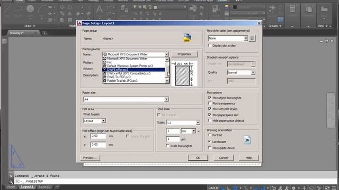Screen dimensions: 339x190
Task: Select Portrait drawing orientation
Action: [x=210, y=135]
